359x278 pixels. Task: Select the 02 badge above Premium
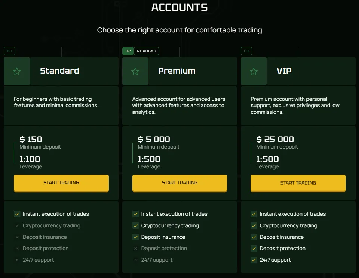click(x=128, y=51)
